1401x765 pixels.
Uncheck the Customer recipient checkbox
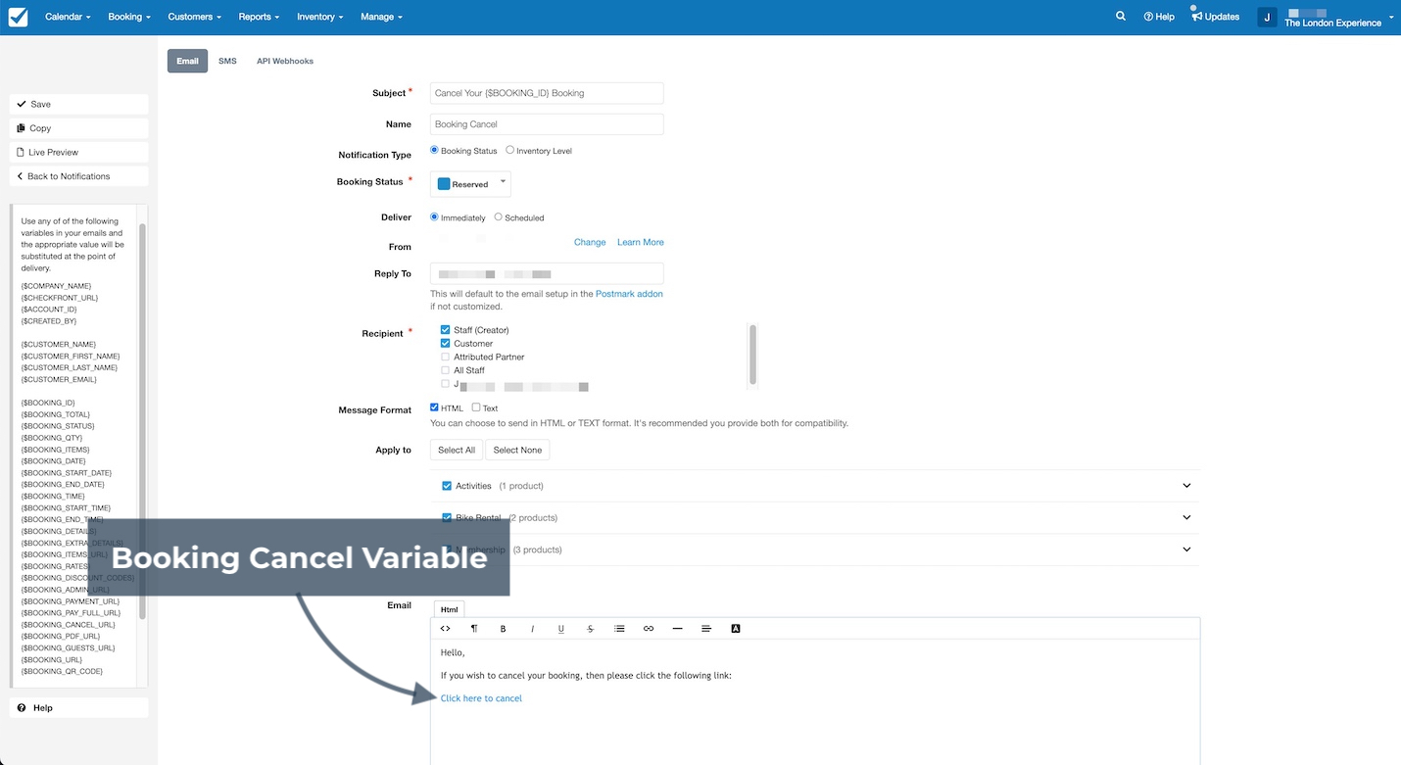[x=446, y=344]
